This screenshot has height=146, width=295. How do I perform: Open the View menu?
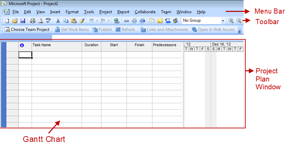(40, 12)
